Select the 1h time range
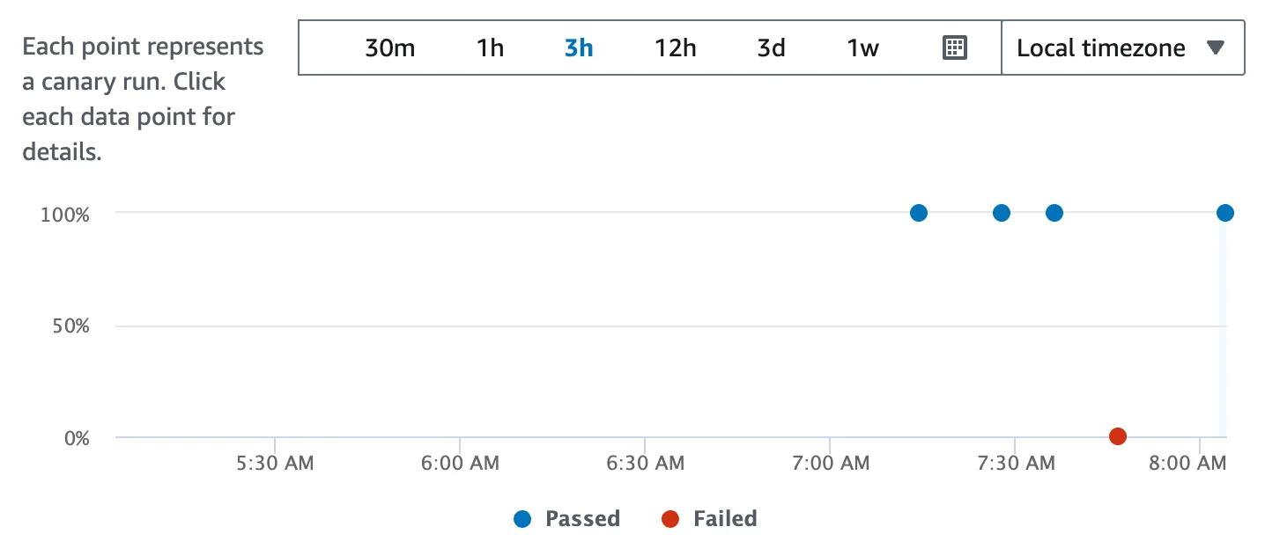This screenshot has width=1265, height=556. coord(491,48)
